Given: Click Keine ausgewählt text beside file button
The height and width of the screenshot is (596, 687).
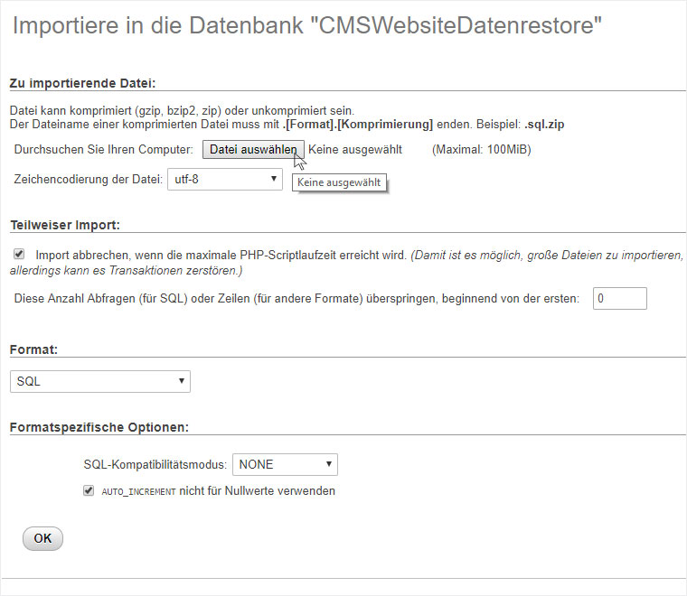Looking at the screenshot, I should 355,150.
